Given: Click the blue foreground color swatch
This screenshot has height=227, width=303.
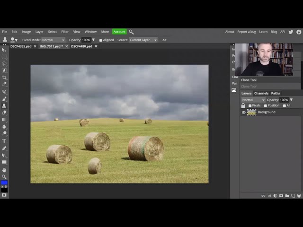Looking at the screenshot, I should coord(4,183).
